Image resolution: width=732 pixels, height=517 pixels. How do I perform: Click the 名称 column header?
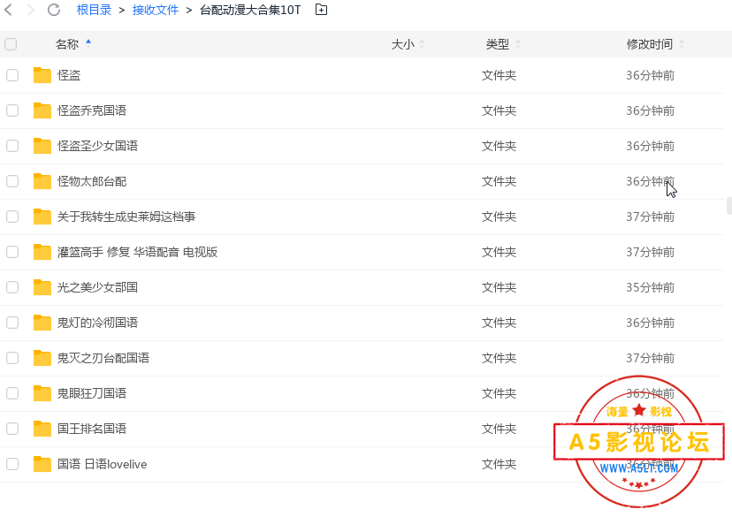(67, 44)
